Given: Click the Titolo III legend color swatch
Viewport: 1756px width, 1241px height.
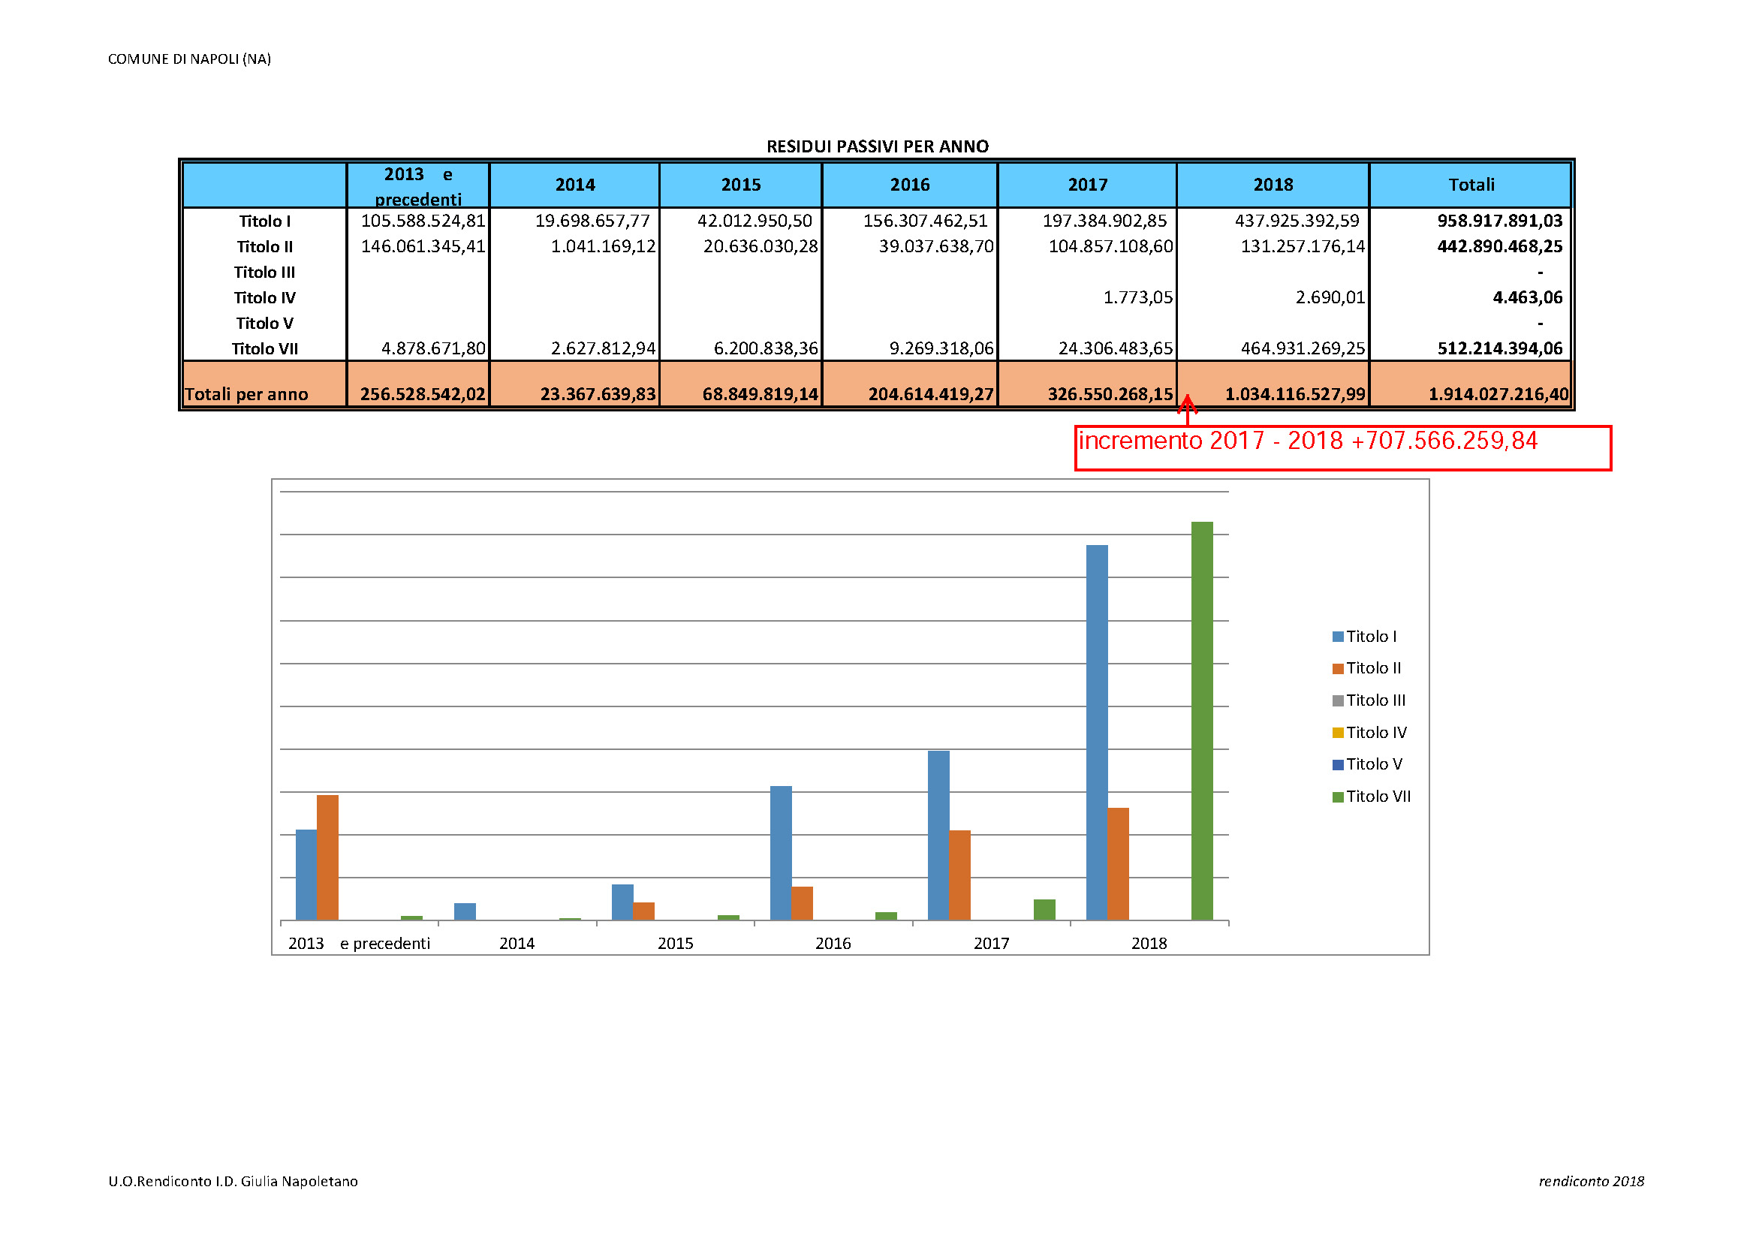Looking at the screenshot, I should coord(1338,700).
